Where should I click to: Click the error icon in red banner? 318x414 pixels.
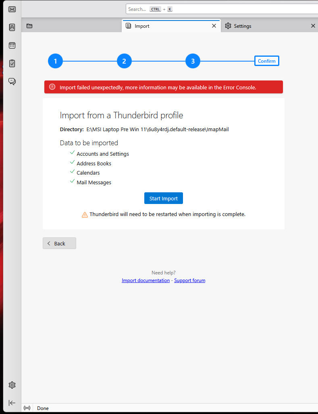coord(52,87)
